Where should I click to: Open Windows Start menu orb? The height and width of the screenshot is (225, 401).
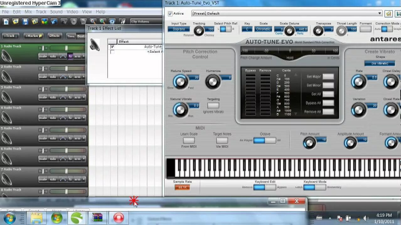pos(9,217)
